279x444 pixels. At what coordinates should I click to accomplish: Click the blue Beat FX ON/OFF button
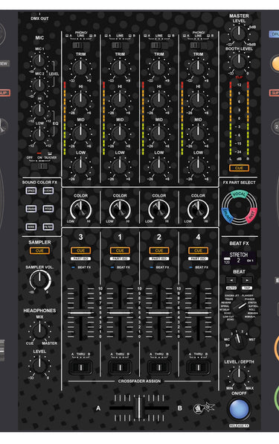coord(239,410)
